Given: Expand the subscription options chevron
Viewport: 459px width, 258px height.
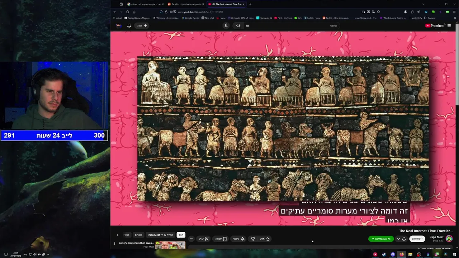Looking at the screenshot, I should coord(398,239).
